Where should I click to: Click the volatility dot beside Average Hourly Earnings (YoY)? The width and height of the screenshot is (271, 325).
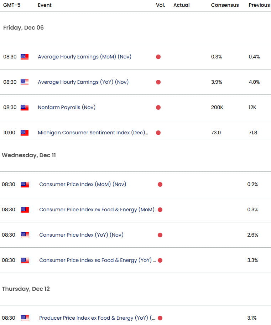click(158, 82)
